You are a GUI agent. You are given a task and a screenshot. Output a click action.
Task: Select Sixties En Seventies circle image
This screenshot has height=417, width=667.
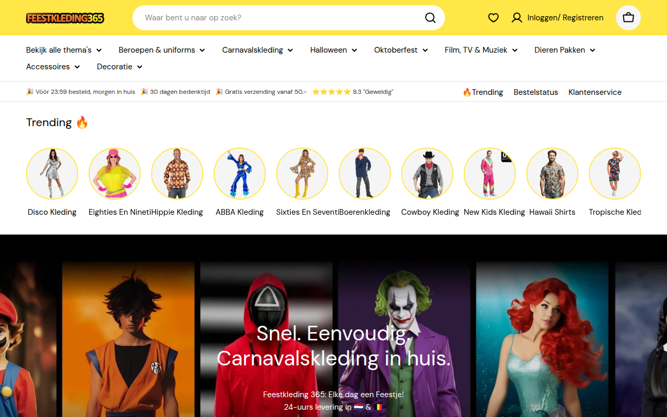[302, 174]
